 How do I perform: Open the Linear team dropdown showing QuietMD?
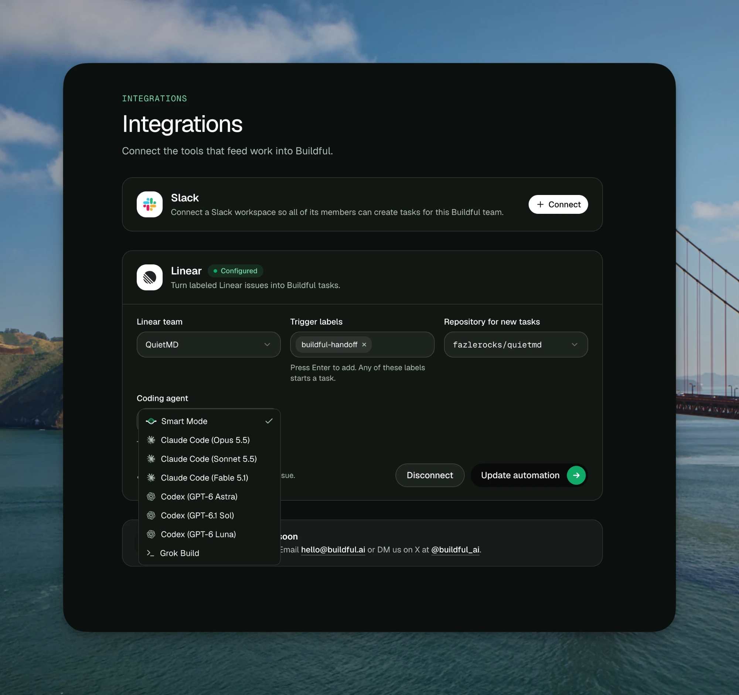coord(208,345)
